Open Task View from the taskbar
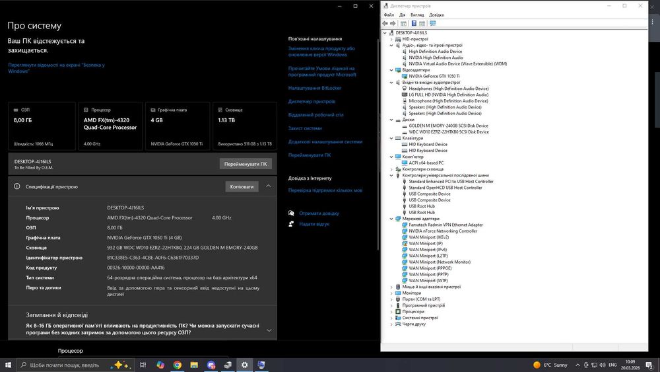 (143, 365)
